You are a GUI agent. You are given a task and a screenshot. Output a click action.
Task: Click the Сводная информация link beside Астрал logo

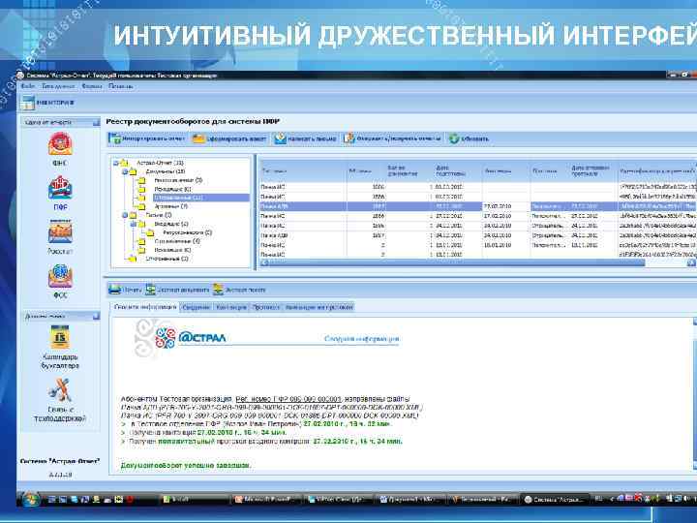click(362, 339)
